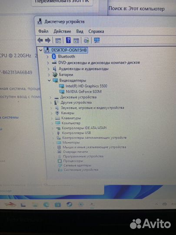
Task: Click the Forward arrow in Device Manager toolbar
Action: pos(48,40)
